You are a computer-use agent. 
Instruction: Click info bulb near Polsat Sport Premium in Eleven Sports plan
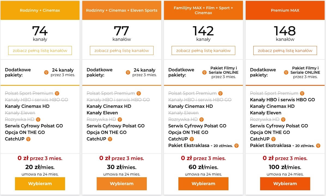(139, 93)
